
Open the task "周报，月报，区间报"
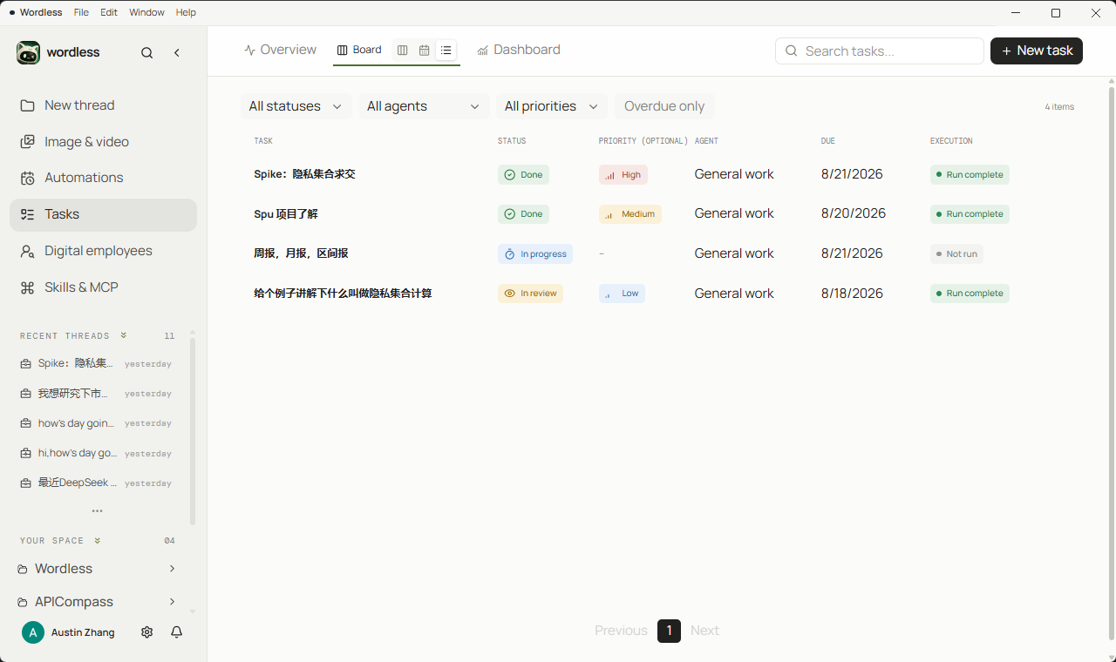pos(301,253)
